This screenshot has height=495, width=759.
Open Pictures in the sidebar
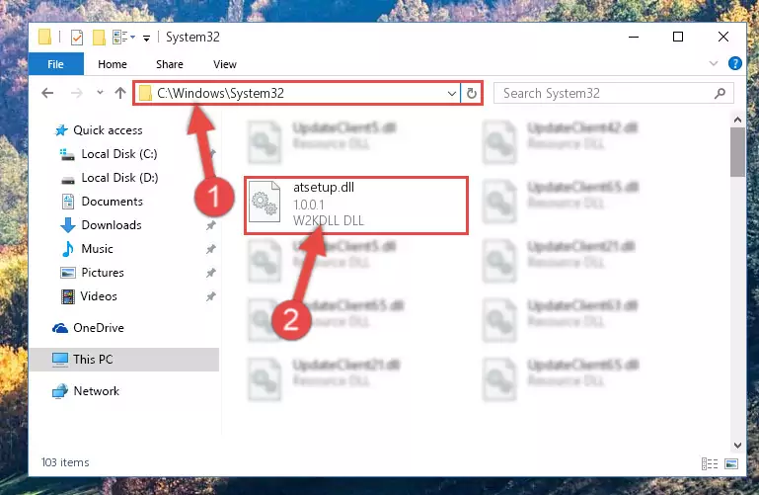tap(102, 273)
